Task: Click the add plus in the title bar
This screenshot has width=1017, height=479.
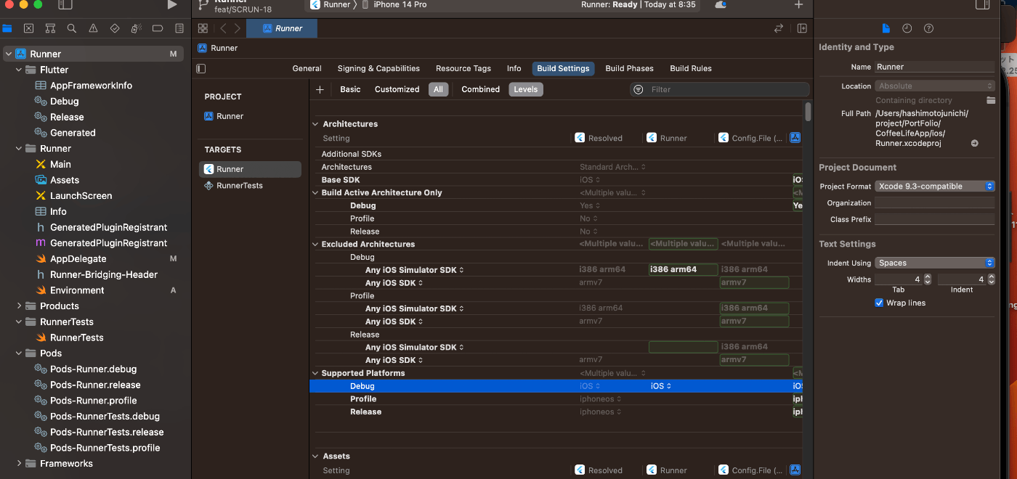Action: [x=798, y=4]
